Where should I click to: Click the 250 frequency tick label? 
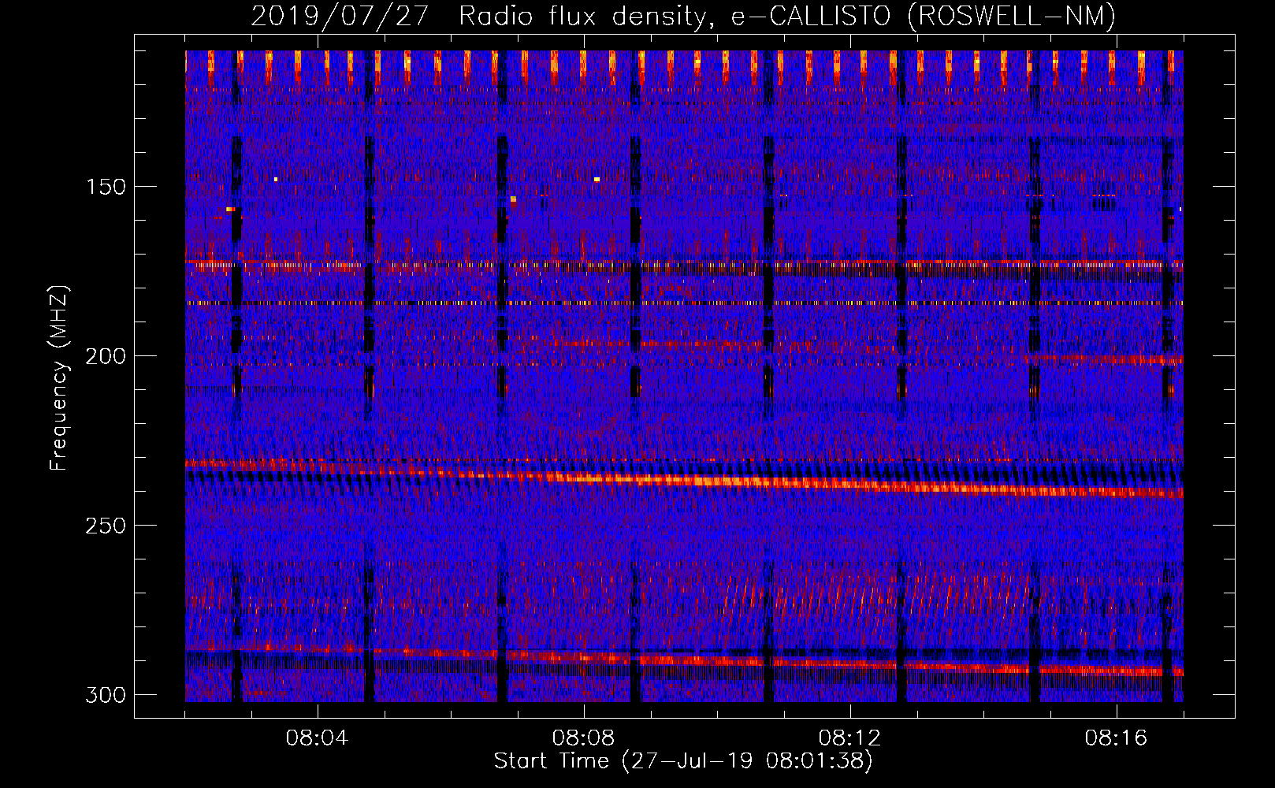pyautogui.click(x=106, y=526)
